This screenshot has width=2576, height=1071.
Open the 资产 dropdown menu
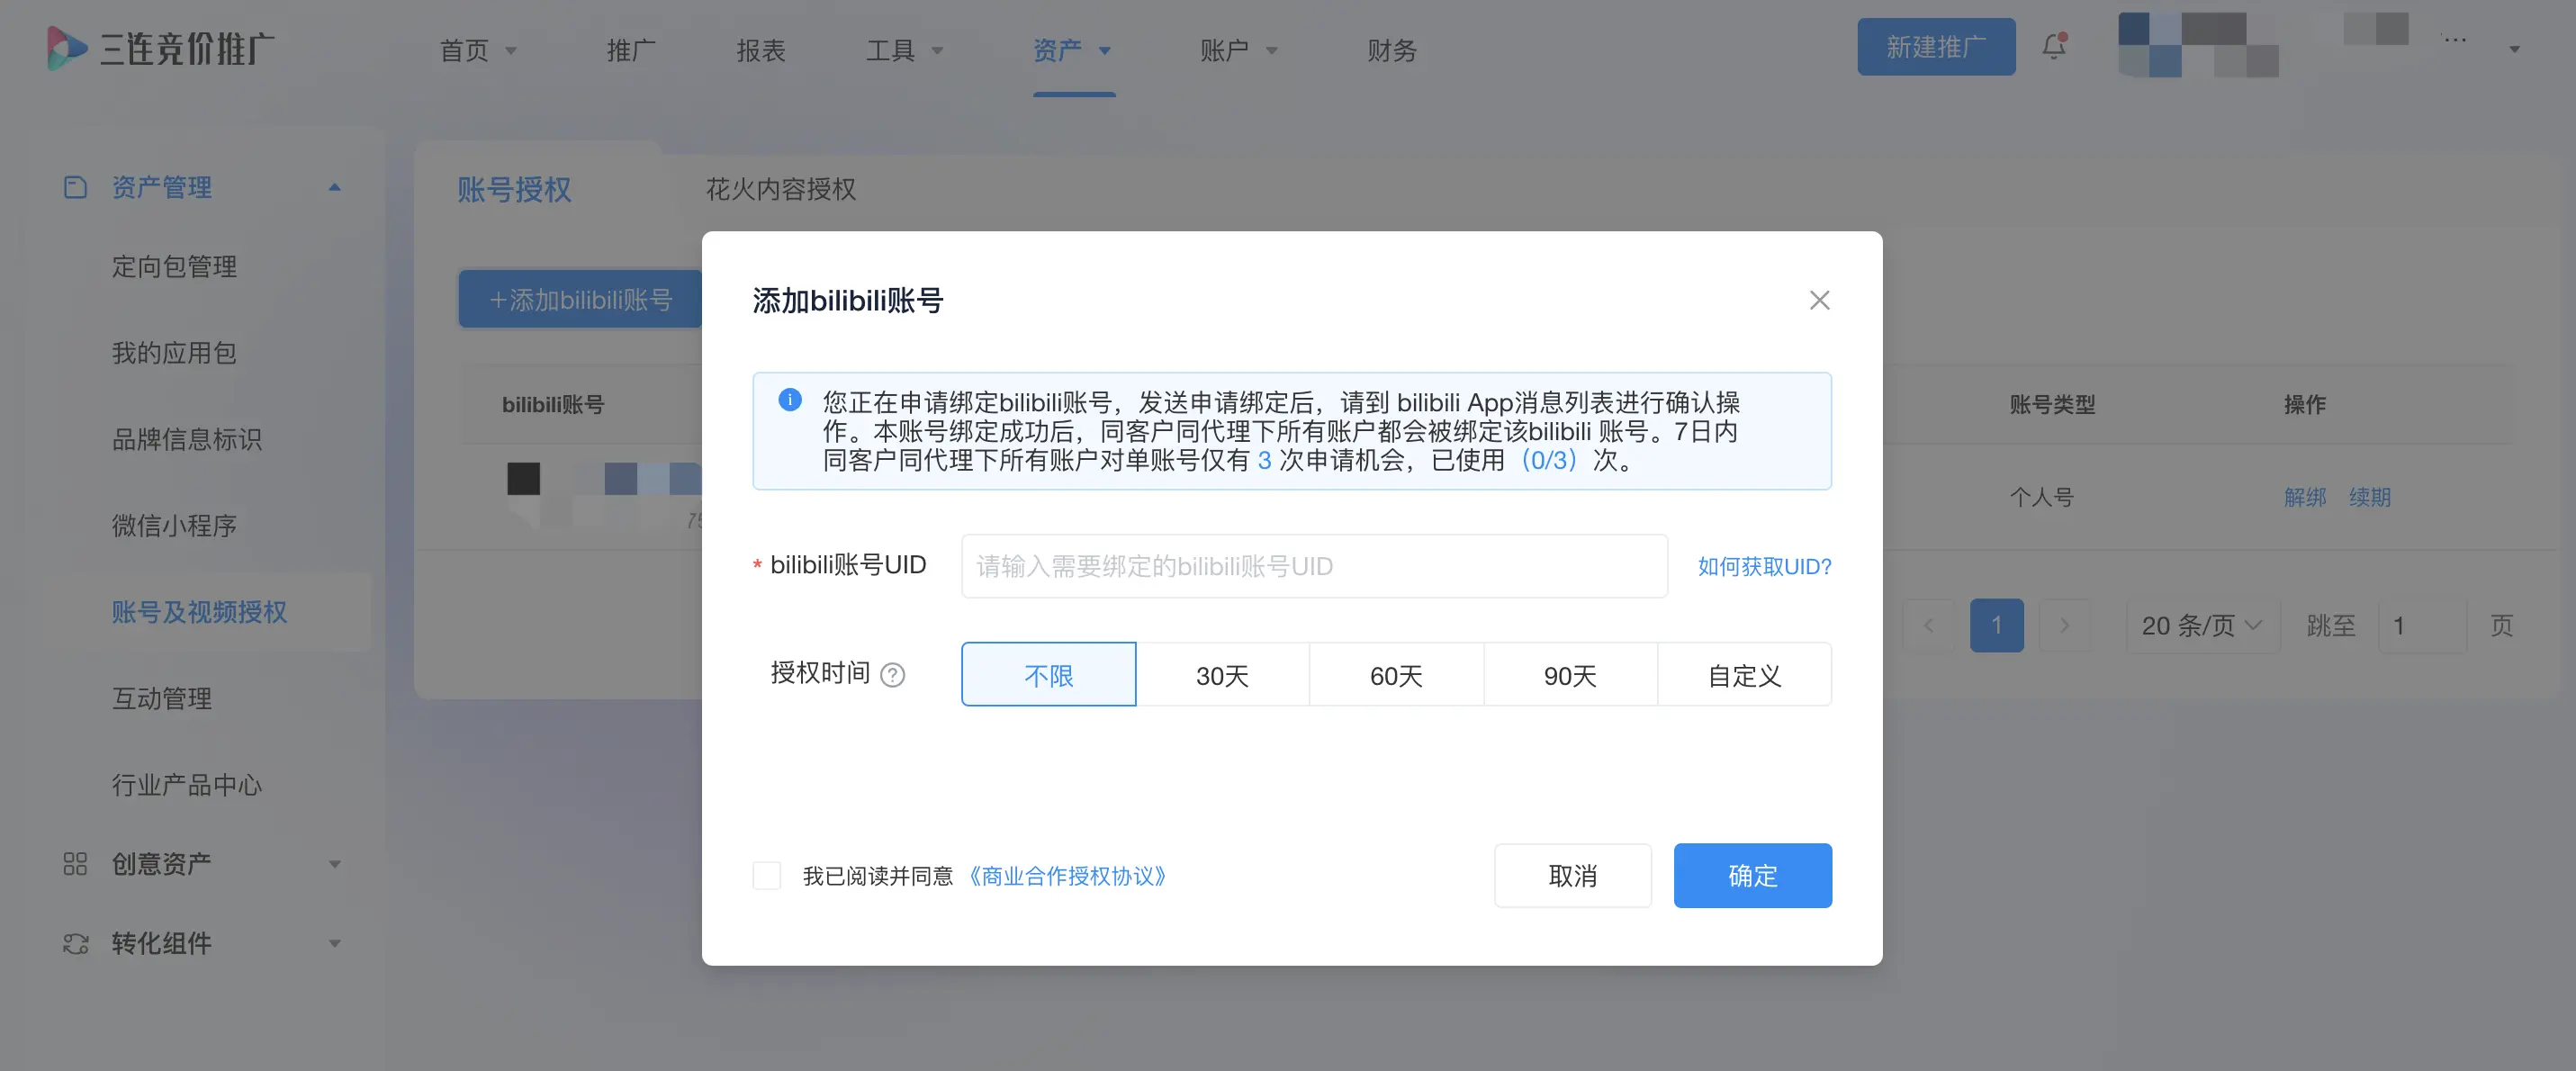1072,50
